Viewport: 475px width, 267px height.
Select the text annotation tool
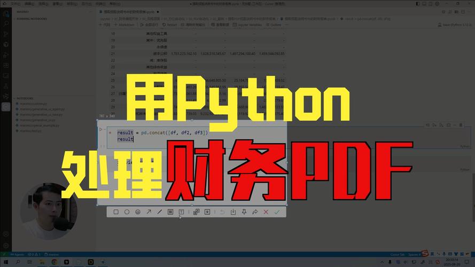click(181, 212)
